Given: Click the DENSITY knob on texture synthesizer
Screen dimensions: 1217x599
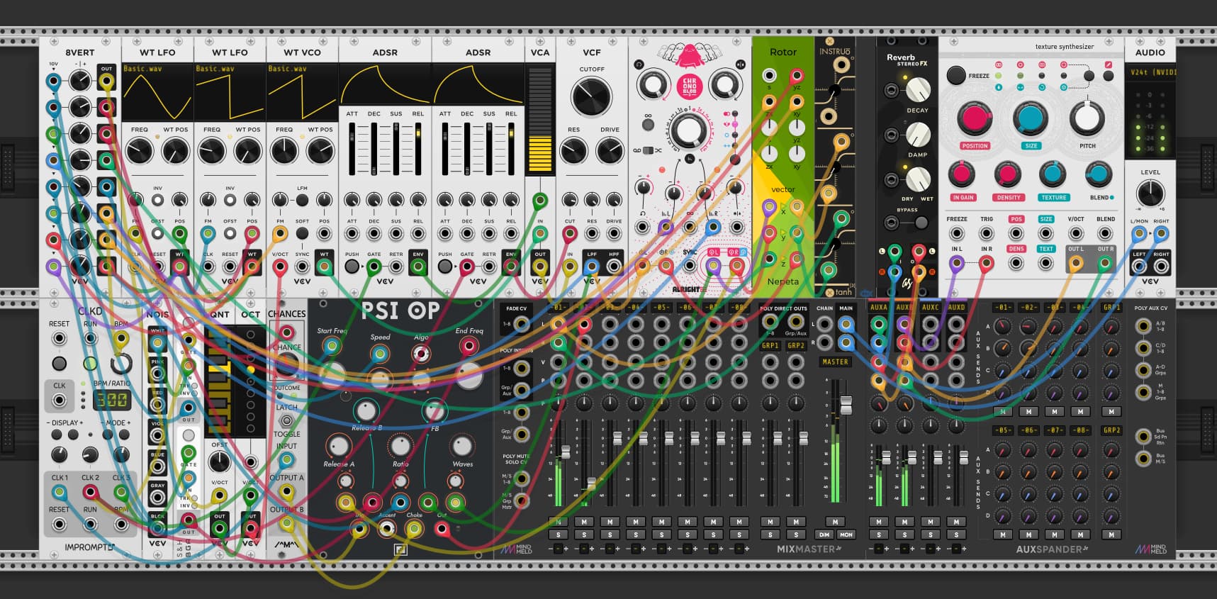Looking at the screenshot, I should 1007,174.
